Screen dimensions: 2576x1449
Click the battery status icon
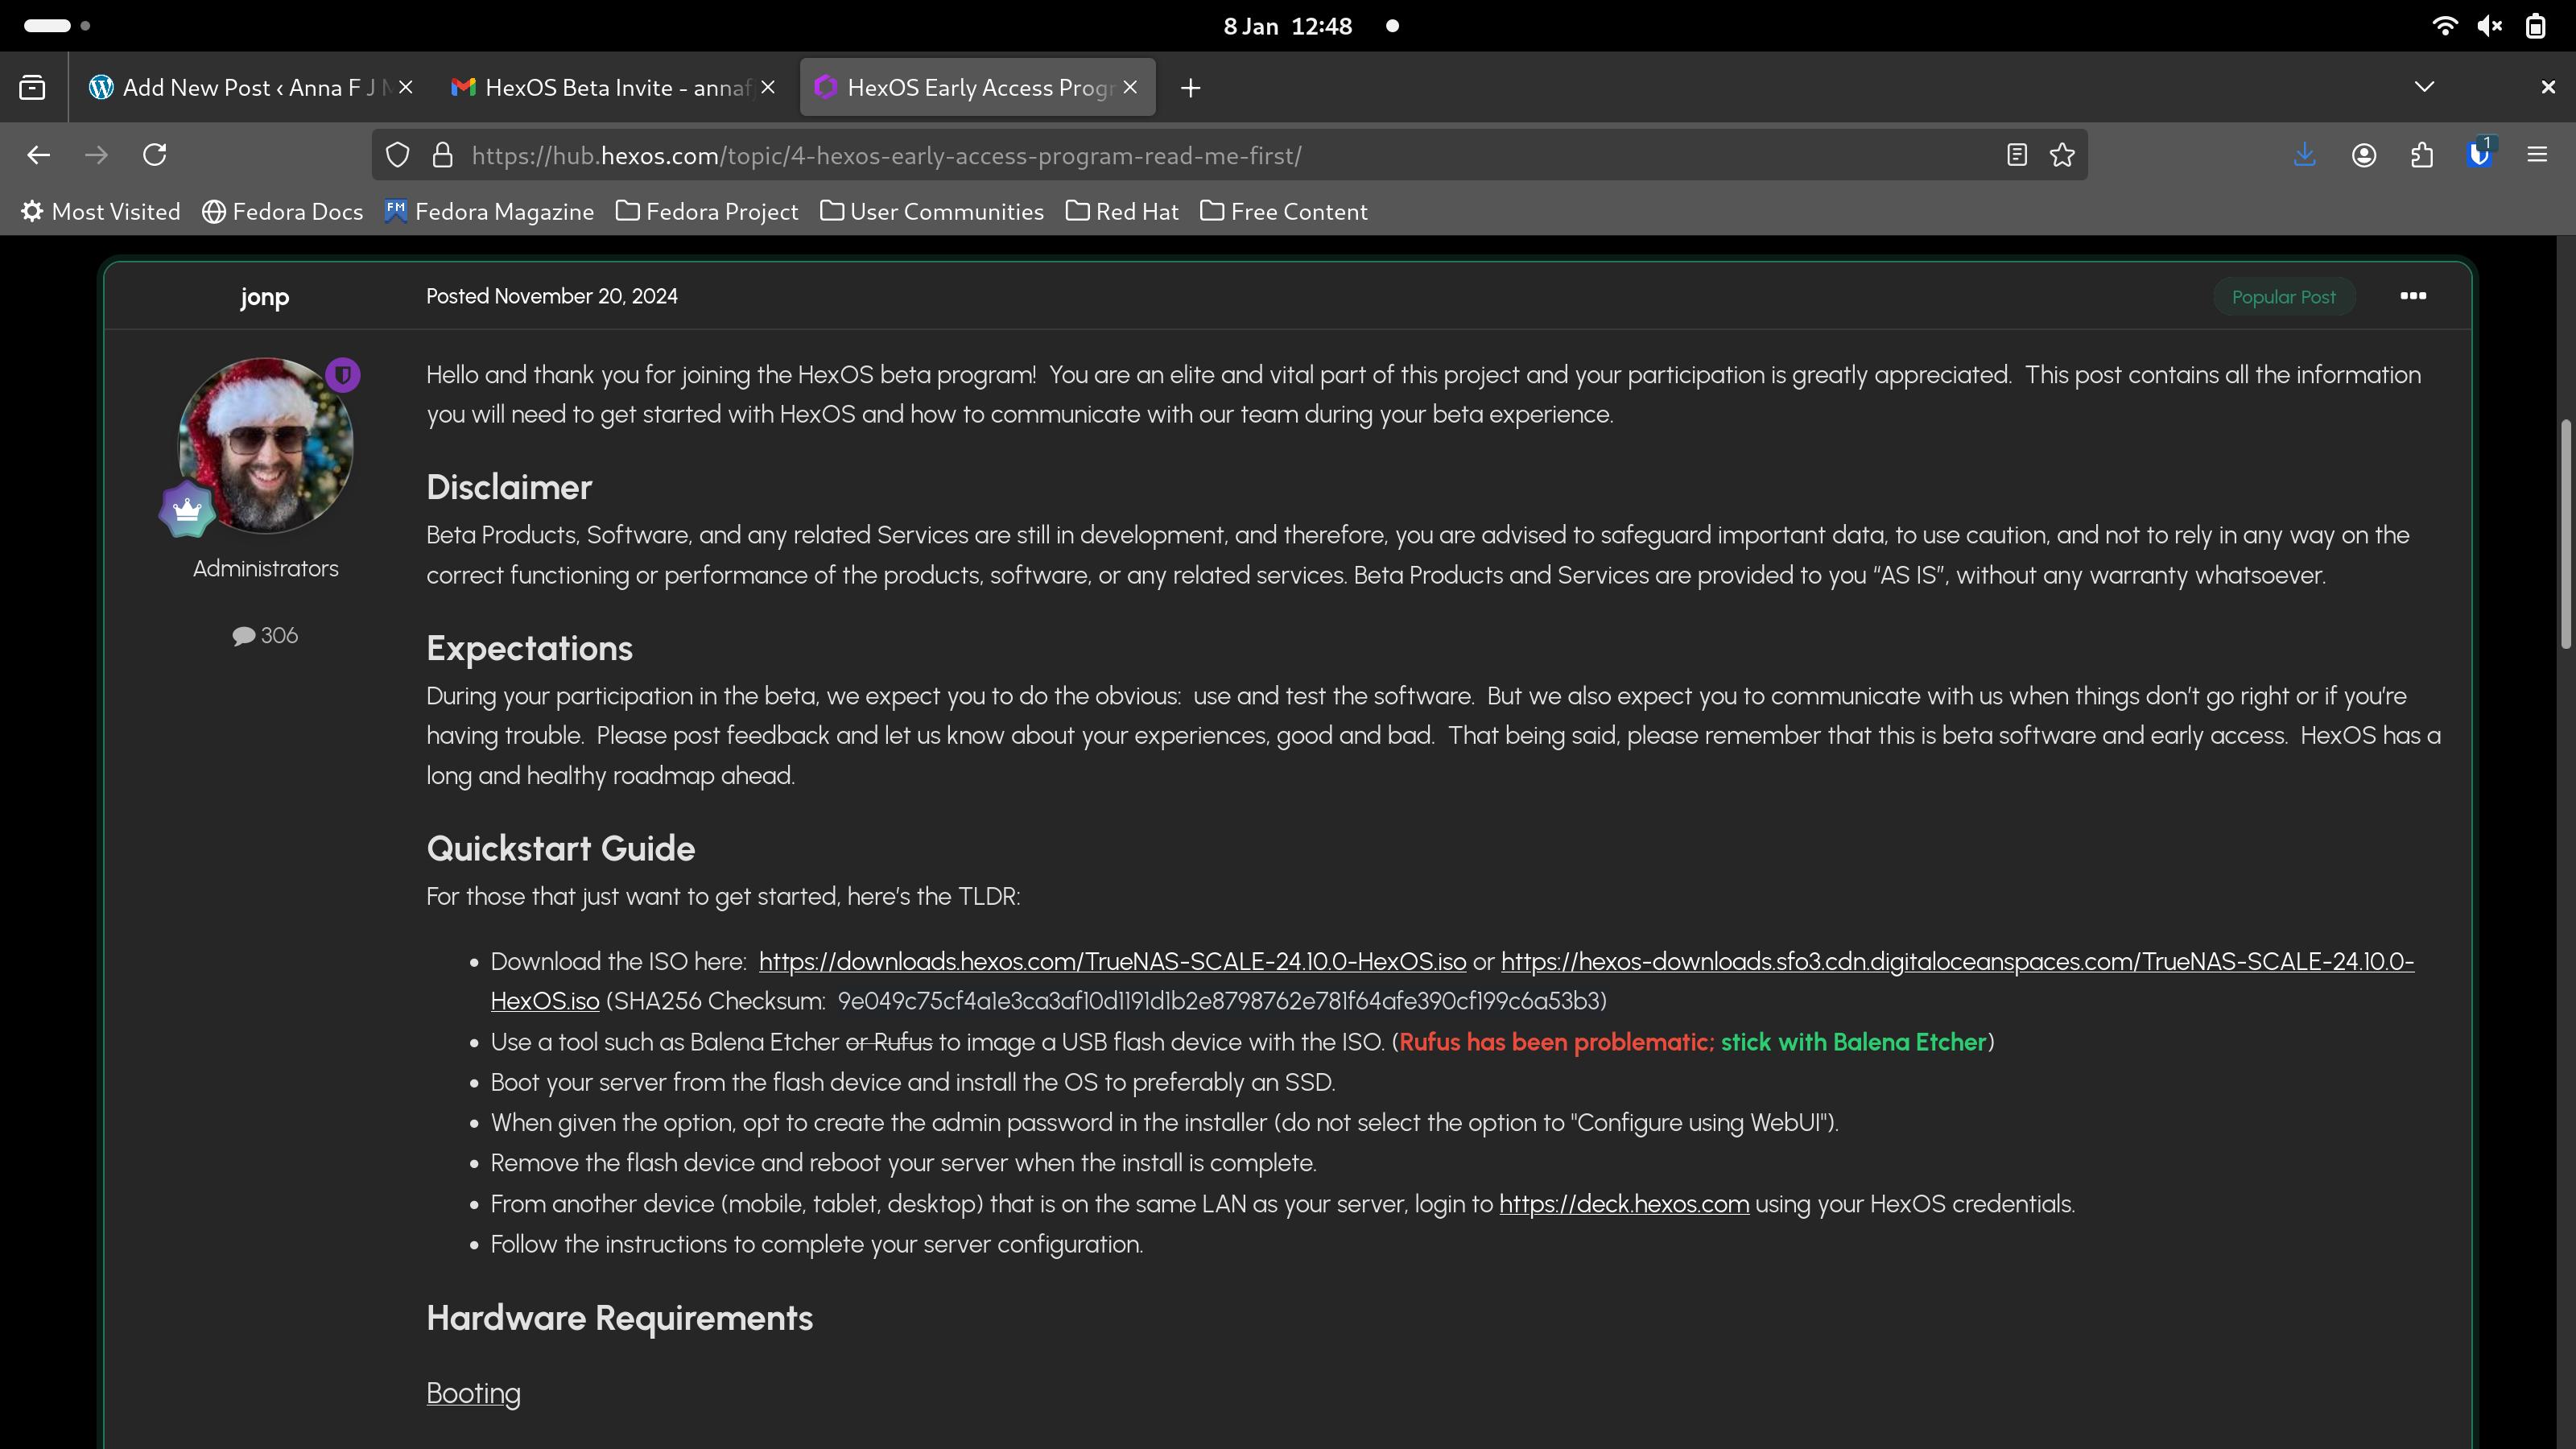click(2535, 26)
